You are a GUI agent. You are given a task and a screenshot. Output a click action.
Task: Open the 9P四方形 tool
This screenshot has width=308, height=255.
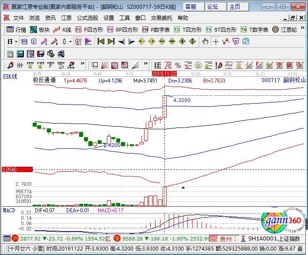[123, 30]
